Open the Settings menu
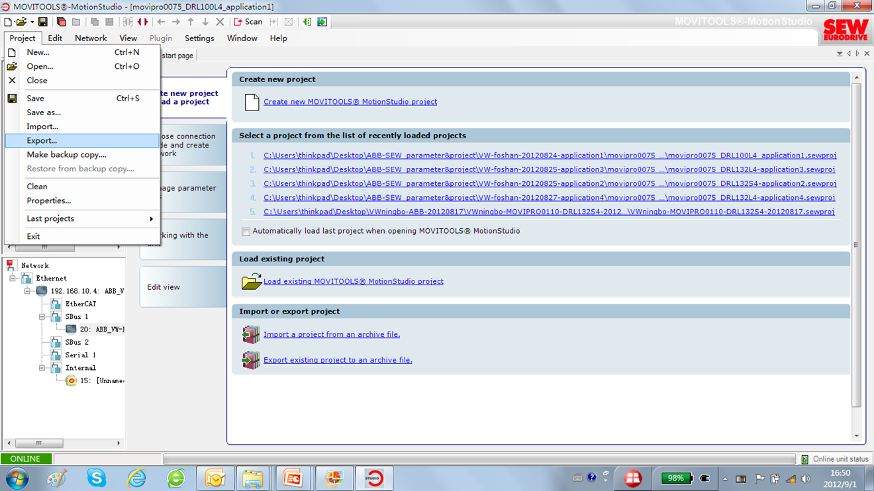 (x=199, y=38)
